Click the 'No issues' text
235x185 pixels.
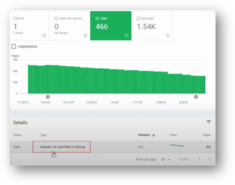pyautogui.click(x=61, y=33)
